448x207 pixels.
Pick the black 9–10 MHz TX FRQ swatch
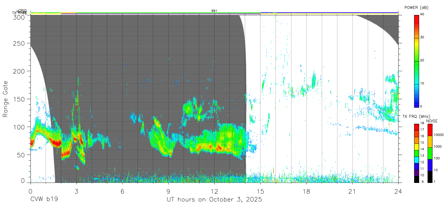tap(416, 179)
